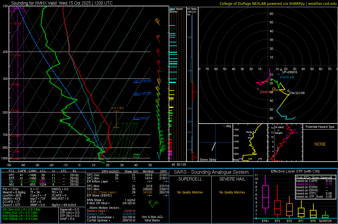Screen dimensions: 338x224
Task: Click the 'Wind Speed (knots)' panel header
Action: click(x=176, y=10)
